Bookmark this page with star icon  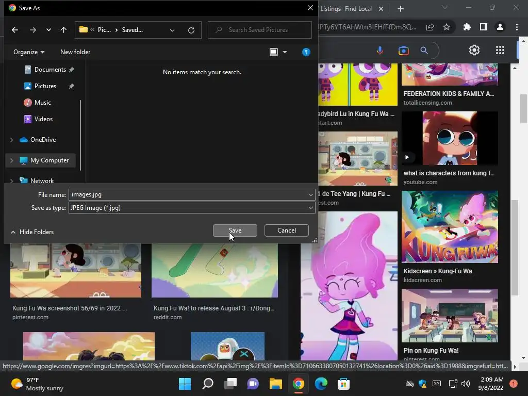click(447, 27)
